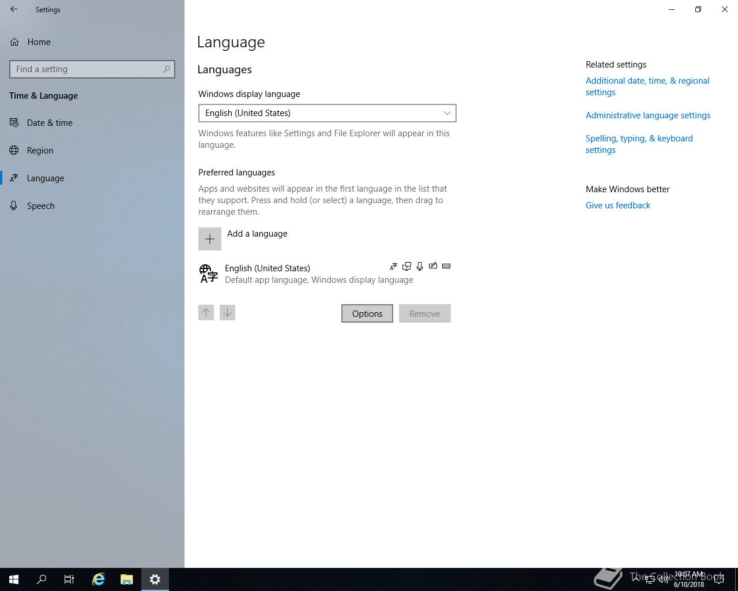Click the Settings gear on the taskbar
The height and width of the screenshot is (591, 738).
[x=155, y=579]
